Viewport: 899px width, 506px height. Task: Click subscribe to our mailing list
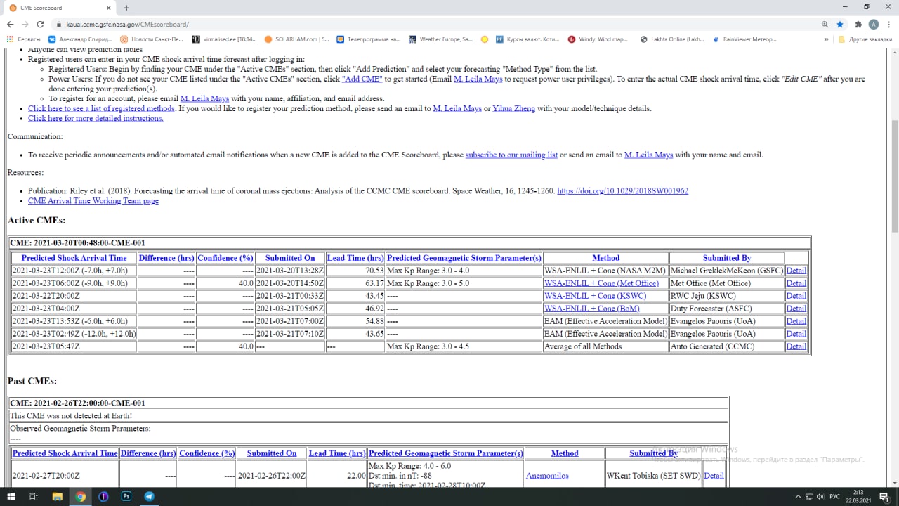(511, 155)
